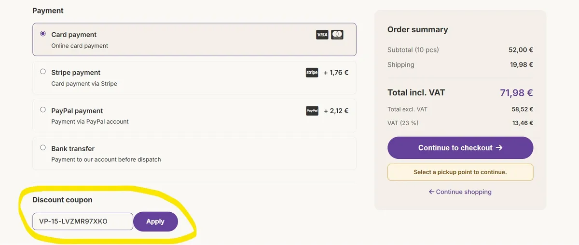This screenshot has height=245, width=579.
Task: Apply the discount coupon code
Action: pos(155,221)
